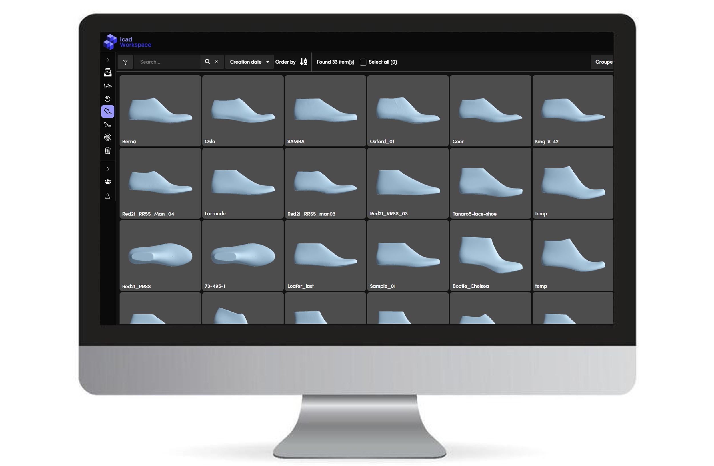Viewport: 714px width, 466px height.
Task: Select the shoe models library icon
Action: [x=108, y=85]
